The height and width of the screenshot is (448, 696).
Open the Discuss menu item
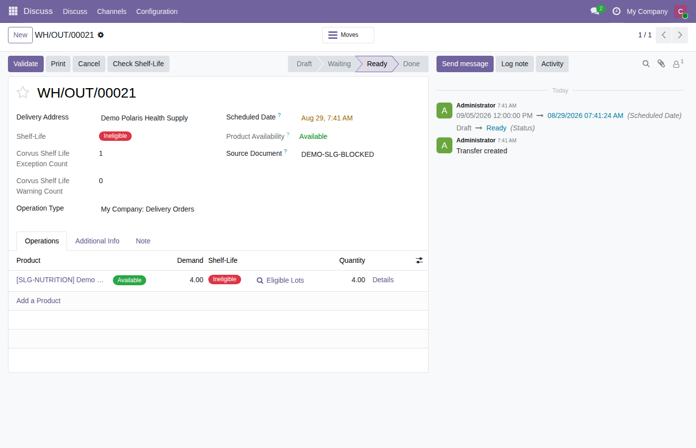pos(75,11)
